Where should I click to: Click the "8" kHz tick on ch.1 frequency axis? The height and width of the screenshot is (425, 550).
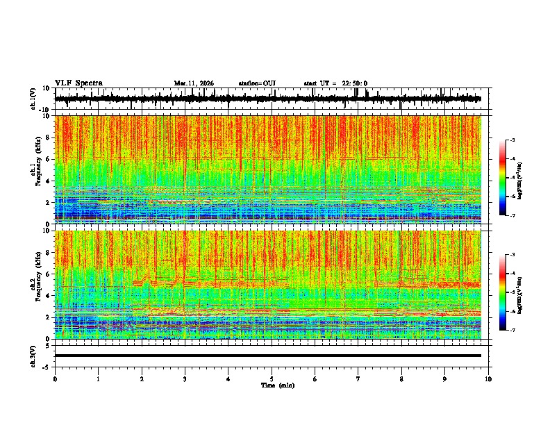48,137
